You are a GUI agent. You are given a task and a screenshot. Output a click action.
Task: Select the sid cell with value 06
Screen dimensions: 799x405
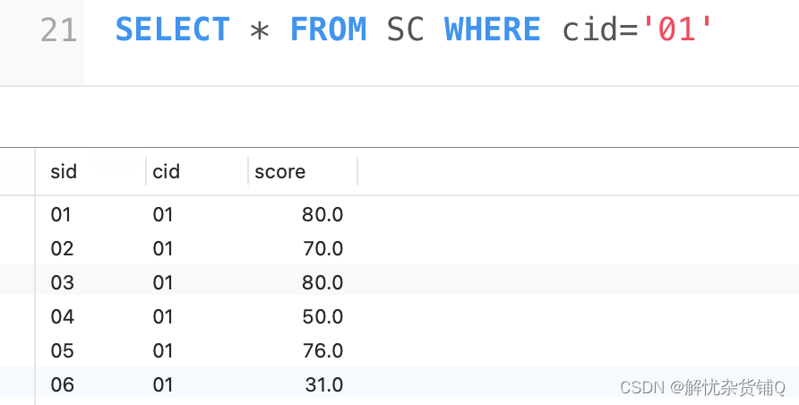[x=62, y=384]
